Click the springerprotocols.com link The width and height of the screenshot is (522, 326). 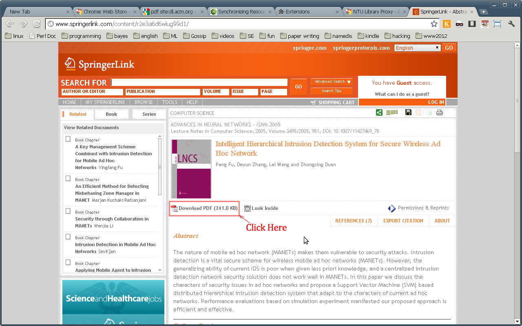(361, 48)
